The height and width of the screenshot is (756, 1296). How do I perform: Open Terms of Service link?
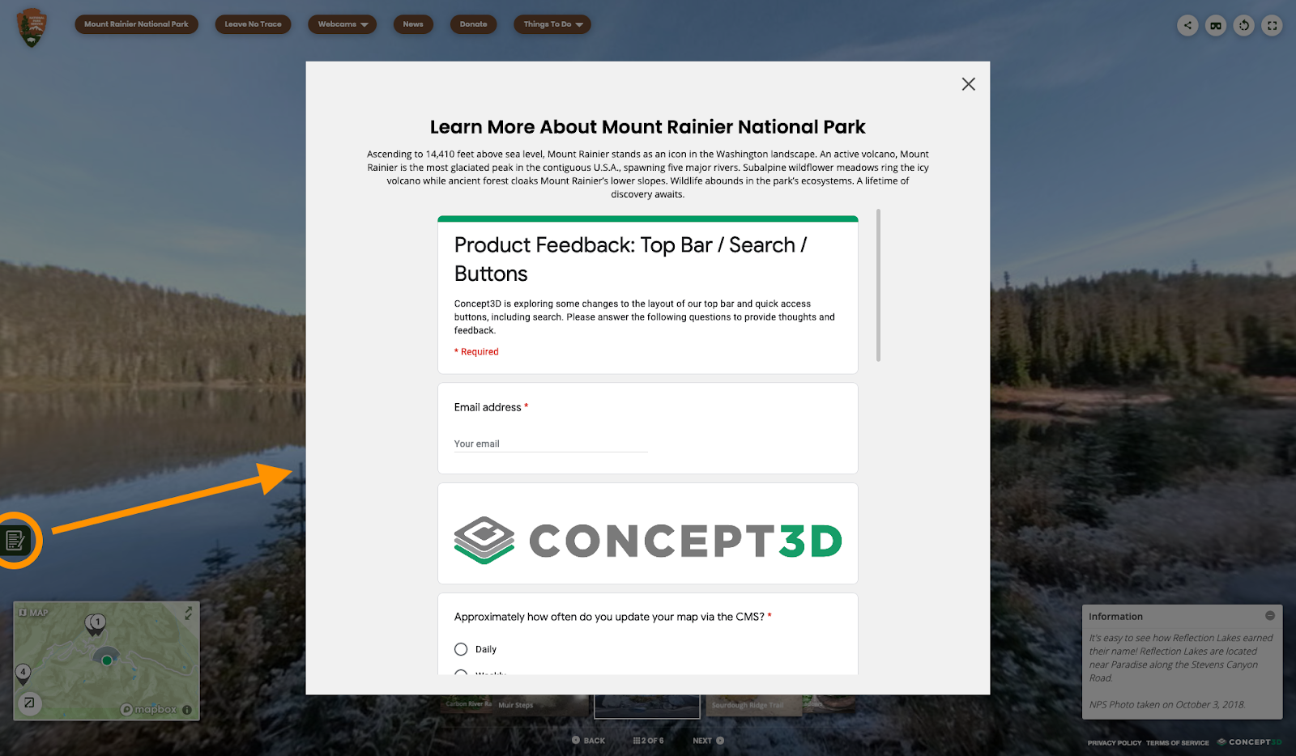[x=1177, y=743]
